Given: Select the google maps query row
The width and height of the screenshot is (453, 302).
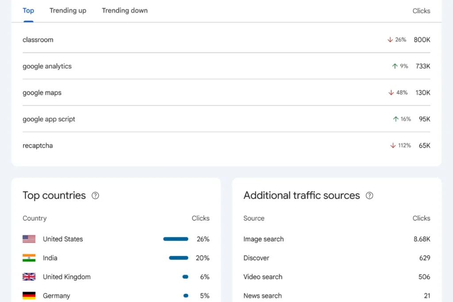Looking at the screenshot, I should tap(42, 92).
